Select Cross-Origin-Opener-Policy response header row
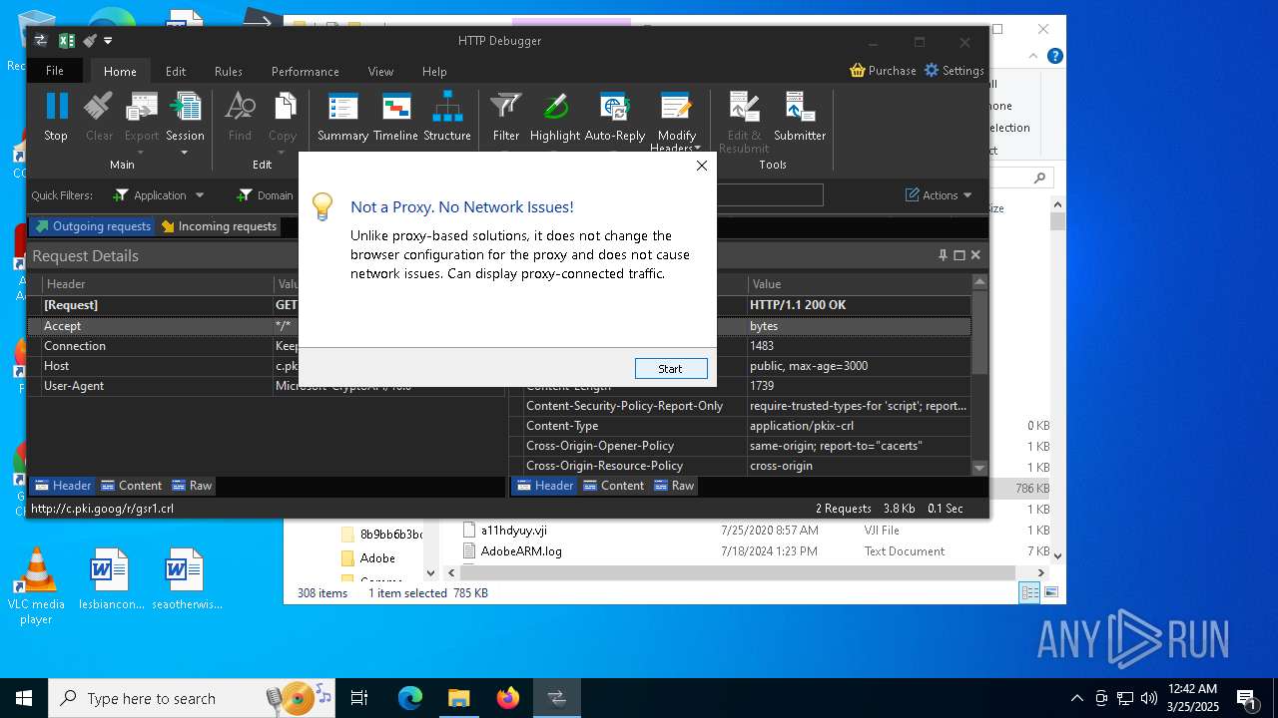Viewport: 1278px width, 718px height. 740,446
